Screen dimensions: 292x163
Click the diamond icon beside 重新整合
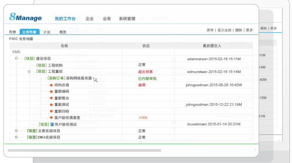point(51,98)
